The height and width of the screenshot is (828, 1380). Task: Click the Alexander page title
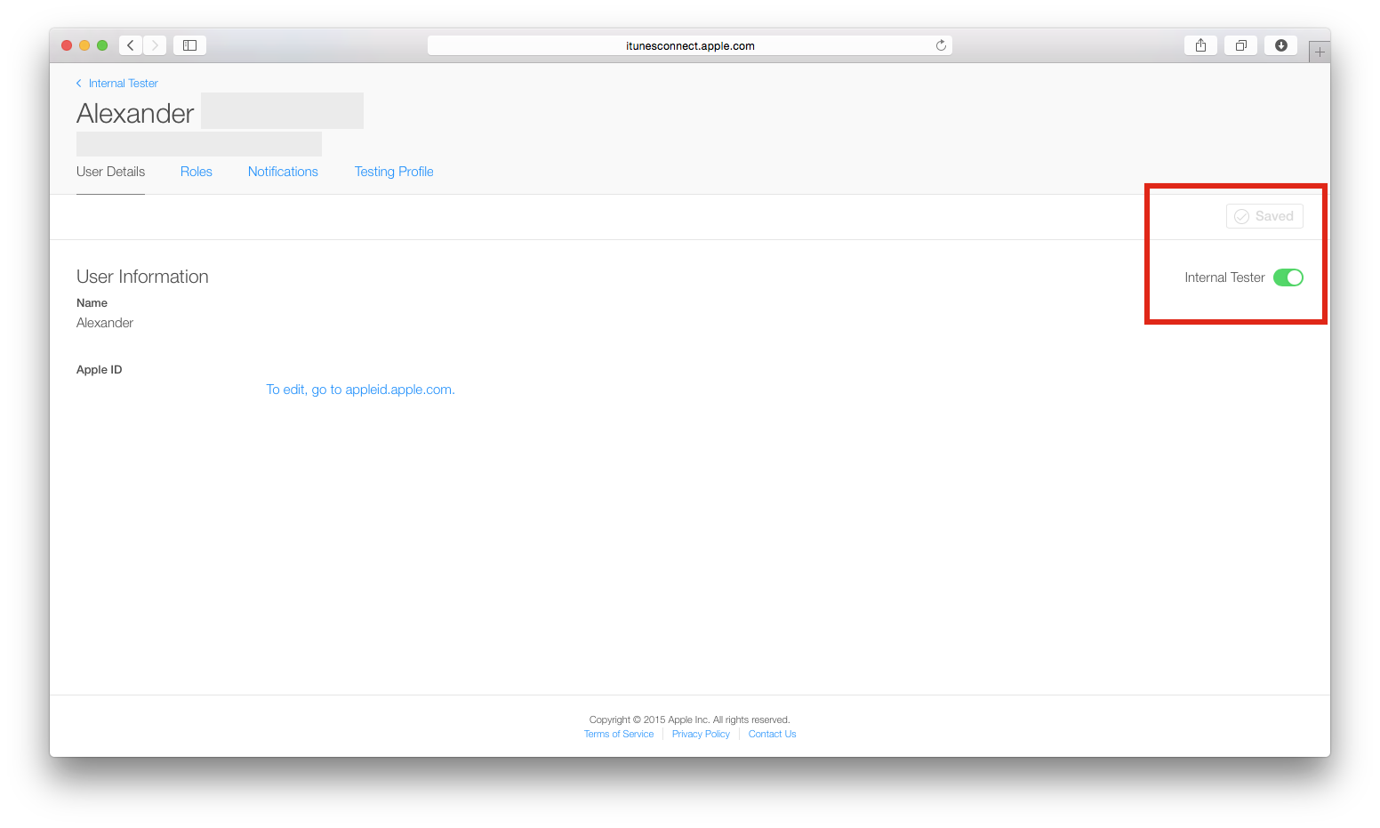135,113
